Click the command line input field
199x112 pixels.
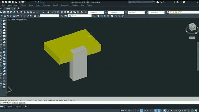tap(99, 103)
